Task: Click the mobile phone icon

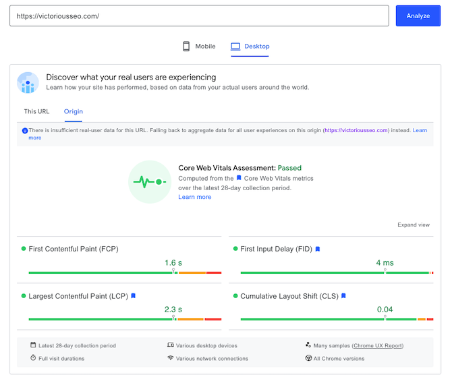Action: click(x=186, y=47)
